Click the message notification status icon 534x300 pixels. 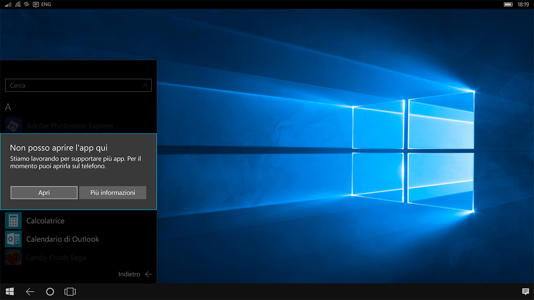(x=36, y=4)
